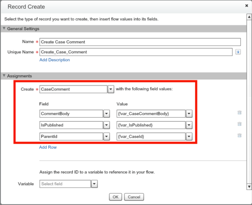Image resolution: width=252 pixels, height=205 pixels.
Task: Open the Variable select field dropdown
Action: coord(94,184)
